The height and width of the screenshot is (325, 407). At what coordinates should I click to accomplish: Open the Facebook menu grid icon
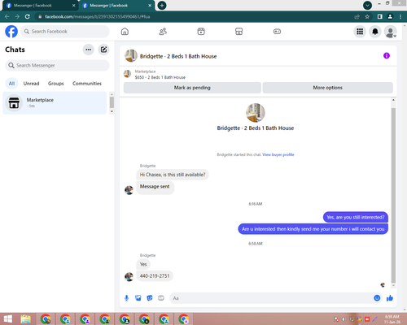point(360,32)
